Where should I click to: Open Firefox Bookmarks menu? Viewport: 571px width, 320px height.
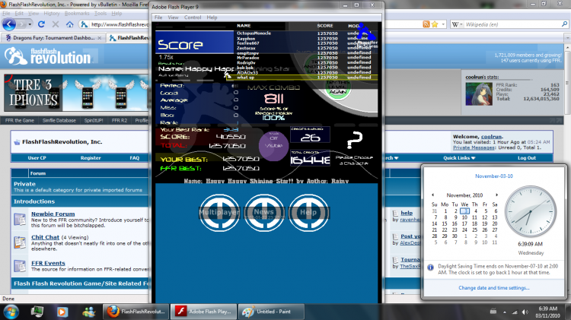pyautogui.click(x=77, y=14)
